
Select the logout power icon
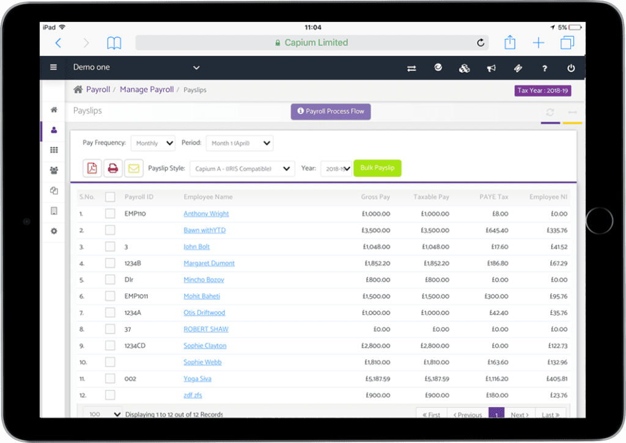pos(570,67)
